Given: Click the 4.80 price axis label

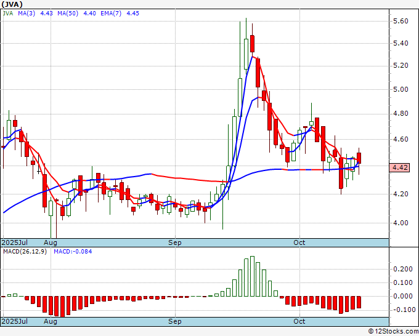Looking at the screenshot, I should point(401,114).
